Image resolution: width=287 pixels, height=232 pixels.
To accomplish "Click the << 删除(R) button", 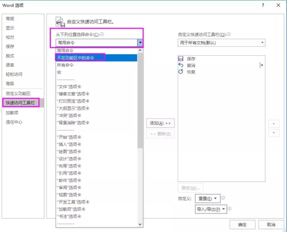I will pos(160,134).
